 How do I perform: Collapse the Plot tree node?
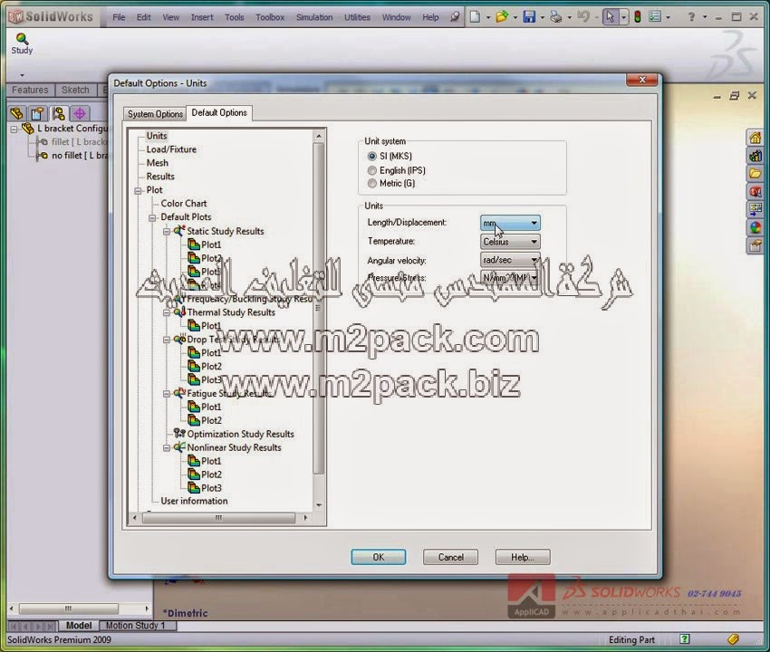tap(138, 190)
